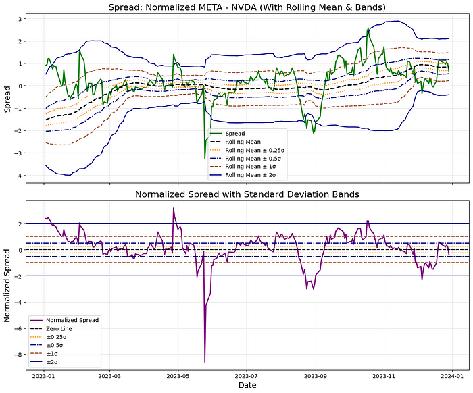This screenshot has height=393, width=473.
Task: Click the "2023-09" date tick label
Action: tap(316, 376)
